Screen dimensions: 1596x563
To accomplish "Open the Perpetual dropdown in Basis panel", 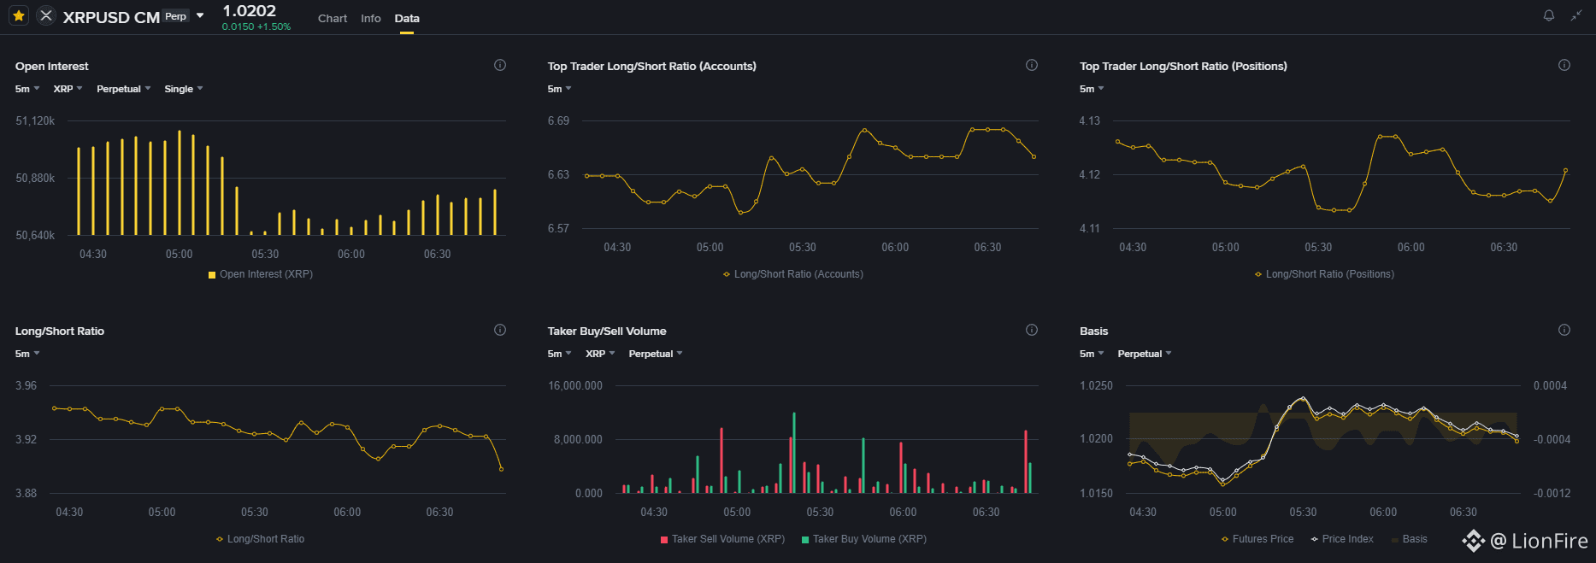I will tap(1145, 354).
